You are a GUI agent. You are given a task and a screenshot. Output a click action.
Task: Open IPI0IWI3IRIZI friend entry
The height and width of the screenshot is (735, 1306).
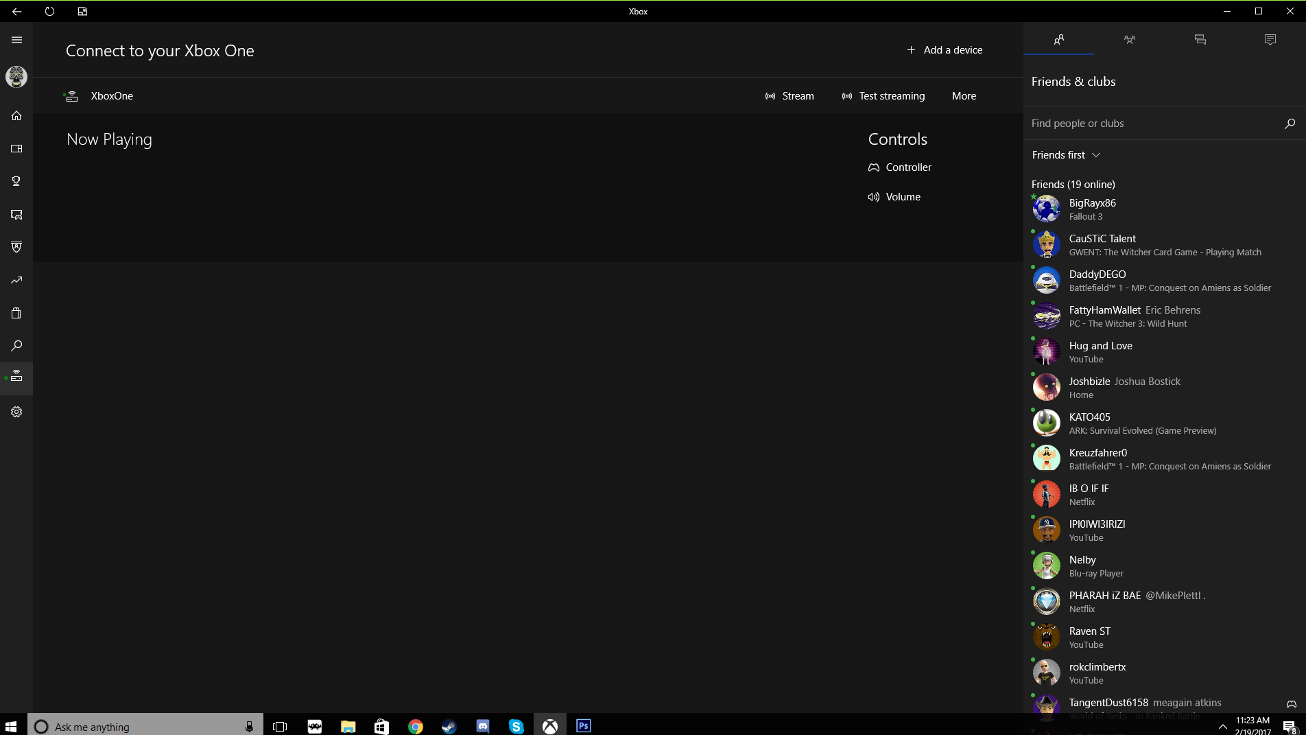[1165, 530]
